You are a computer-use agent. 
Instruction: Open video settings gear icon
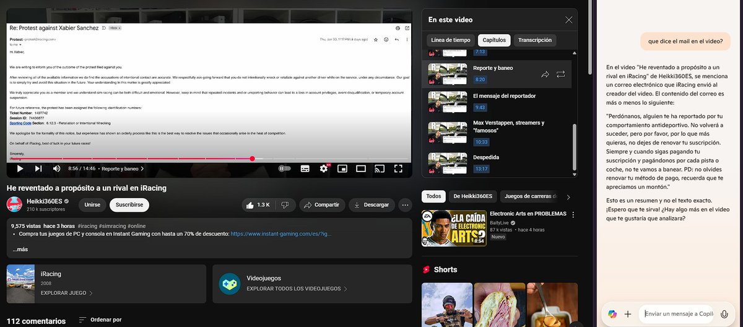pos(324,168)
